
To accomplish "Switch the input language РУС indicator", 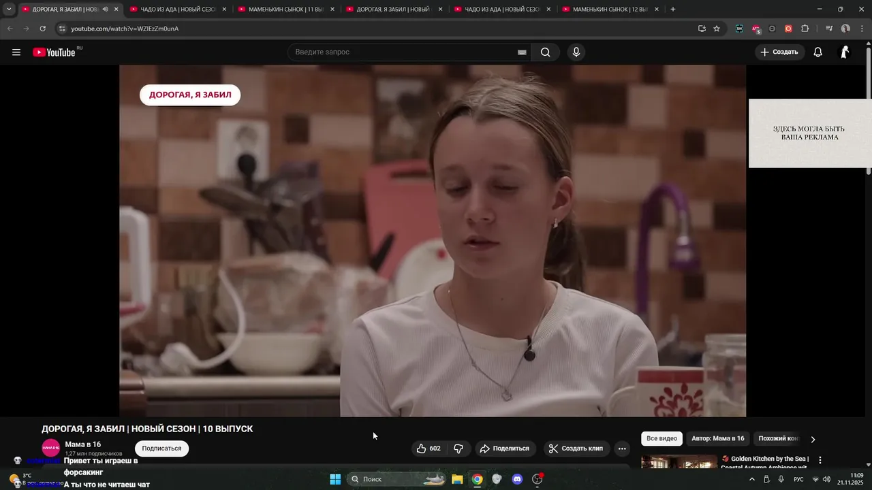I will (x=798, y=479).
